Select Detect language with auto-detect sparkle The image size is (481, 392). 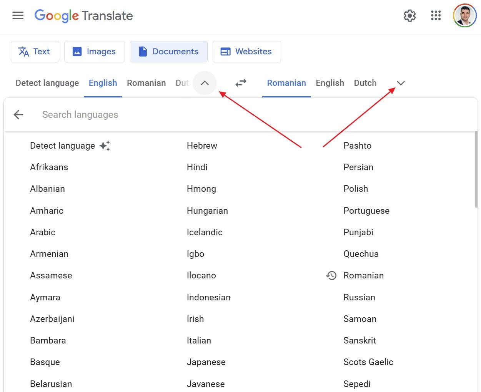(63, 146)
